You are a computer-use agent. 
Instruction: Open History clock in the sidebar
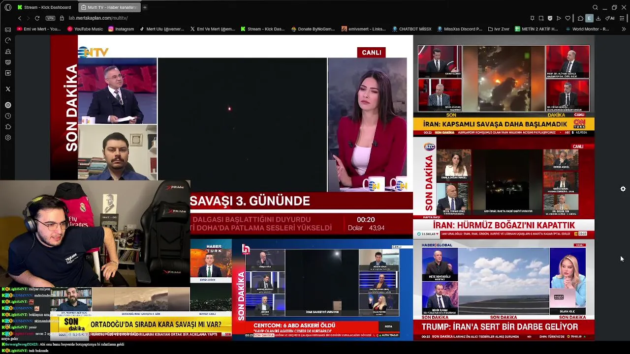8,116
